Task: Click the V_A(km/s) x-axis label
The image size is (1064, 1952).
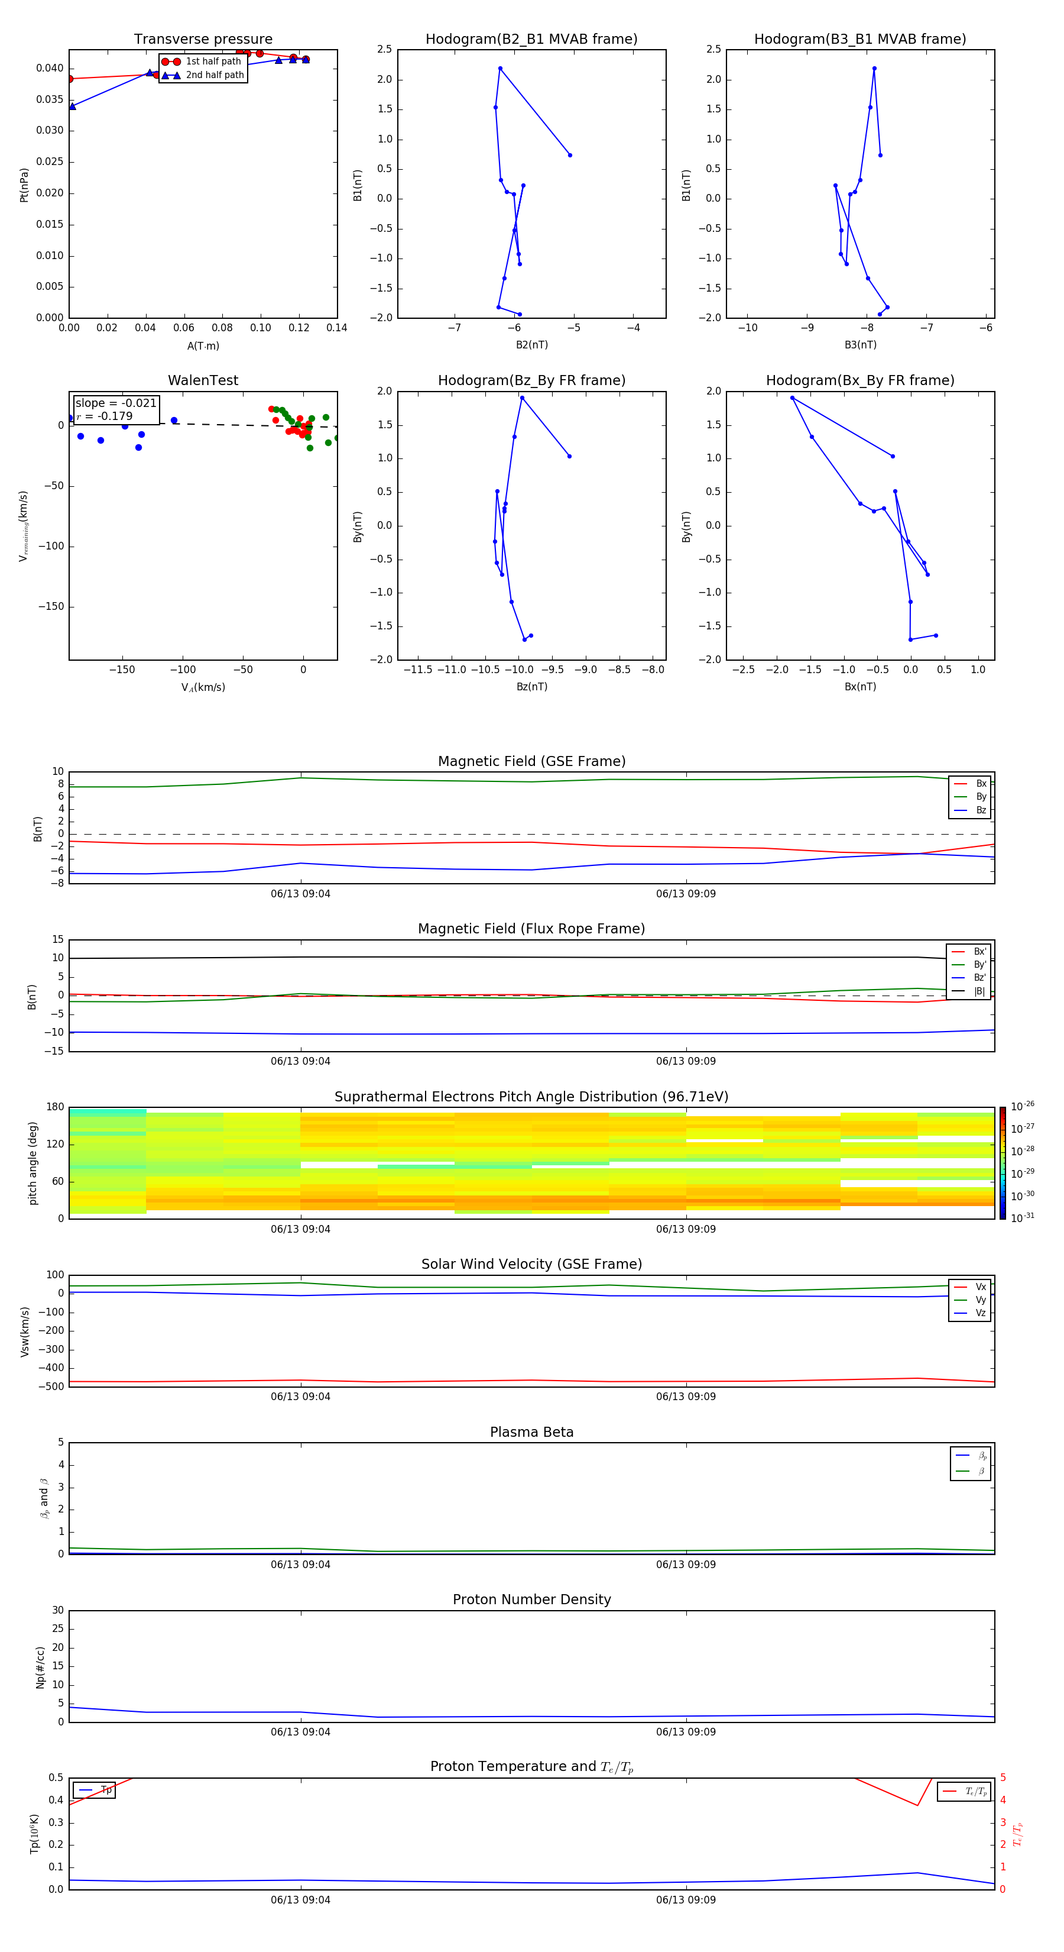Action: 203,688
